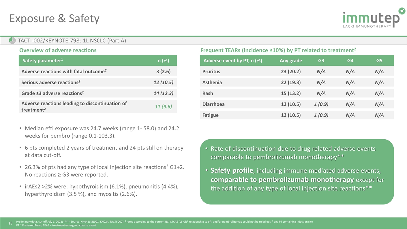The image size is (407, 229).
Task: Click 'Grade ≥3 adverse reactions' row label
Action: click(x=52, y=93)
